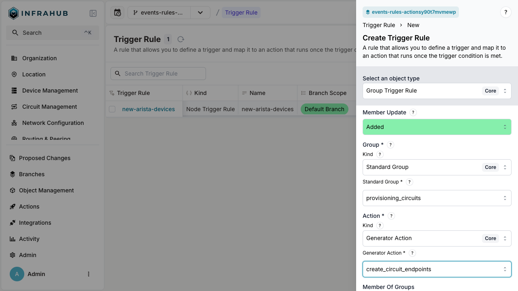The height and width of the screenshot is (291, 518).
Task: Open the date/time selector calendar icon
Action: coord(117,13)
